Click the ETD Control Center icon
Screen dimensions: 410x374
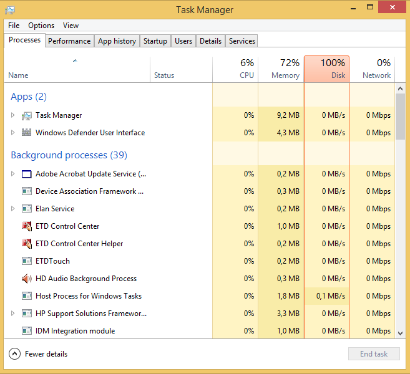[x=27, y=226]
